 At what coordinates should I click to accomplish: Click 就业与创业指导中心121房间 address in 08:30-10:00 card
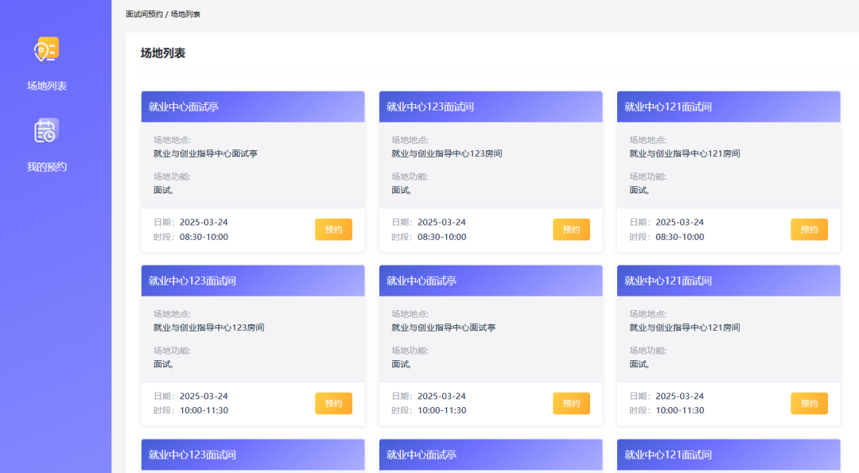(685, 154)
